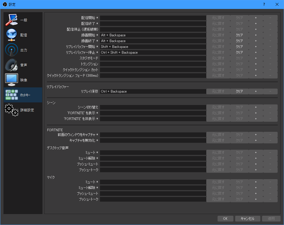Click the リプレイバッファー開始 Shift + Backspace field

153,47
